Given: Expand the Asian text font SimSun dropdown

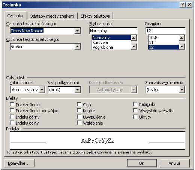Looking at the screenshot, I should click(x=77, y=47).
